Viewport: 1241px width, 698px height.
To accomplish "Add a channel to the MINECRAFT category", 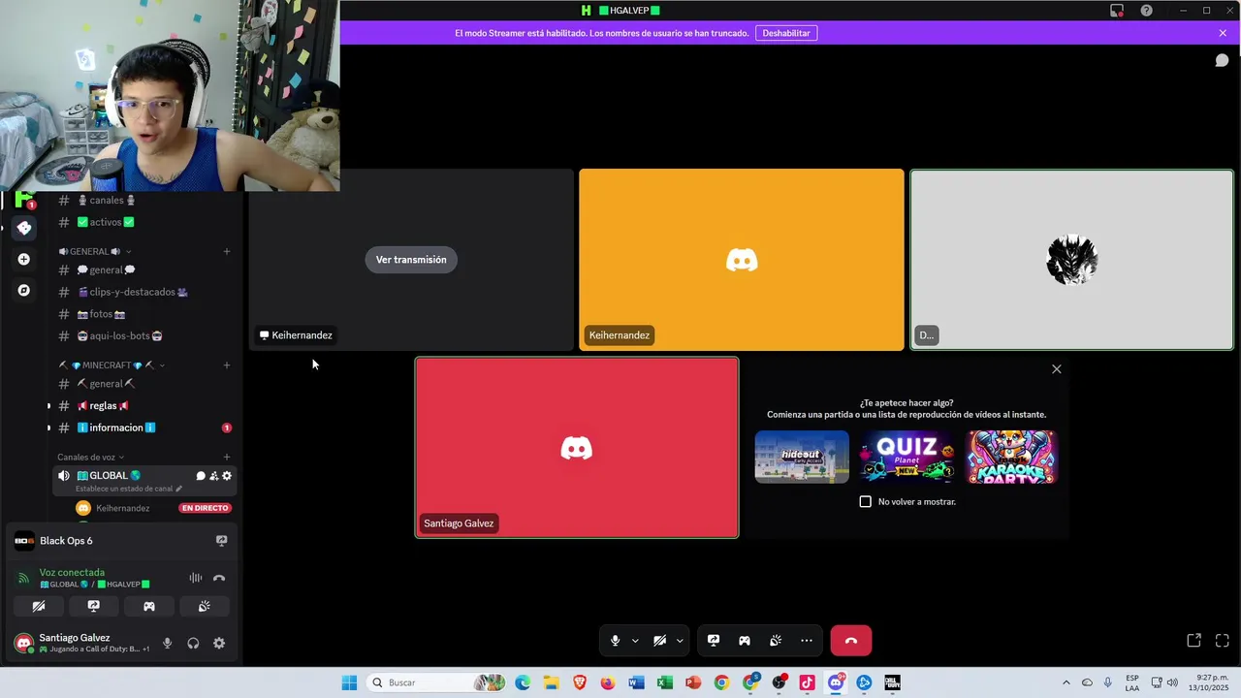I will point(227,365).
